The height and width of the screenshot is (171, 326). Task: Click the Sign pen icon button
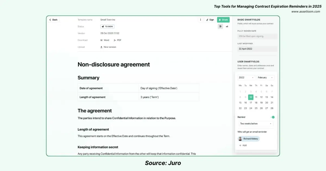pos(210,20)
